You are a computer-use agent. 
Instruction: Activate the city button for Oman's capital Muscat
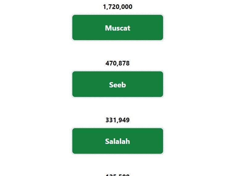click(118, 27)
